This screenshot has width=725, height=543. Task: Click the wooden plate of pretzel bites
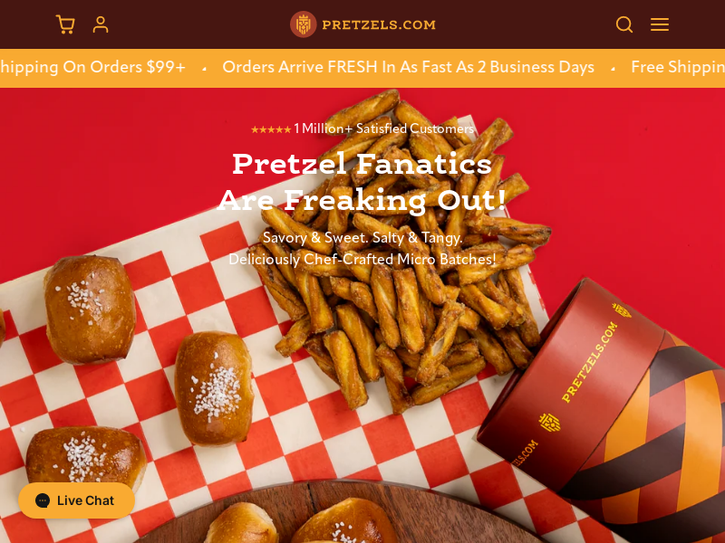343,512
